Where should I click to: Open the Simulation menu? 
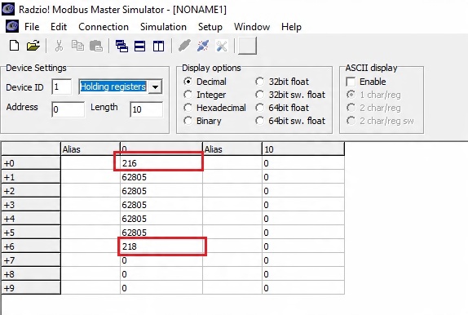(x=163, y=27)
